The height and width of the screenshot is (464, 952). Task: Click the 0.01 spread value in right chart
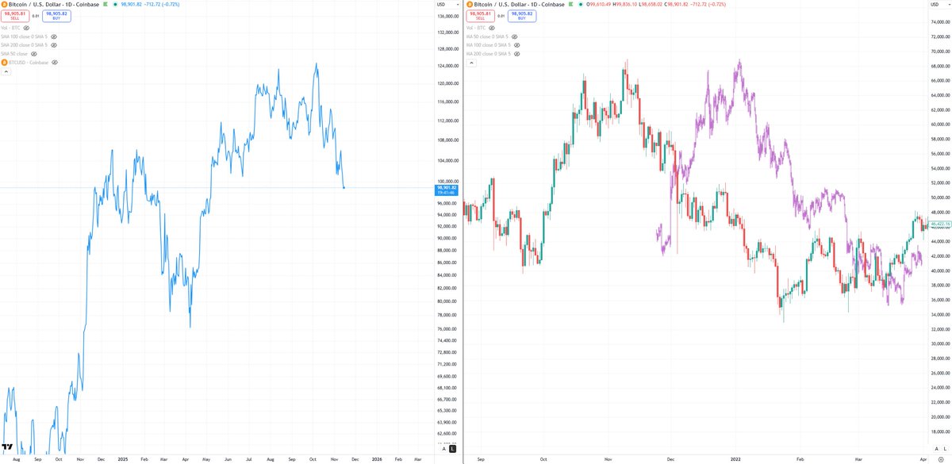coord(503,16)
